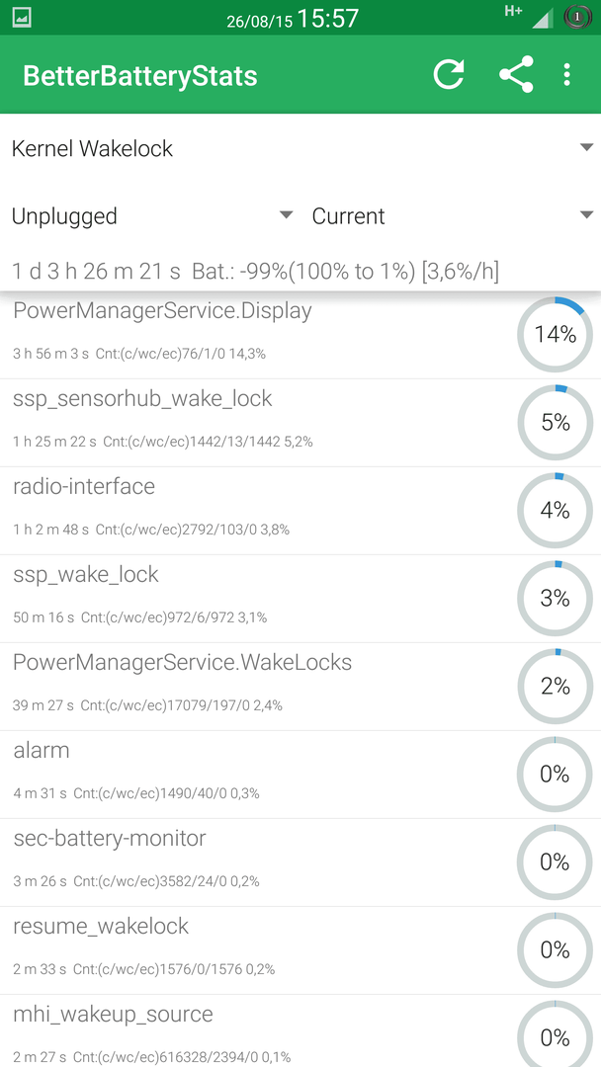Tap the refresh icon in the toolbar

[449, 75]
